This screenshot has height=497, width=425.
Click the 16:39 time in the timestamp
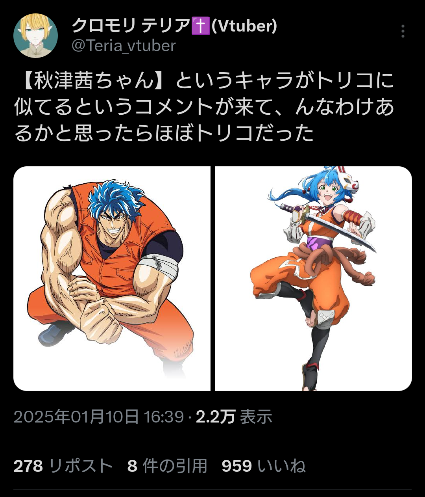[164, 417]
